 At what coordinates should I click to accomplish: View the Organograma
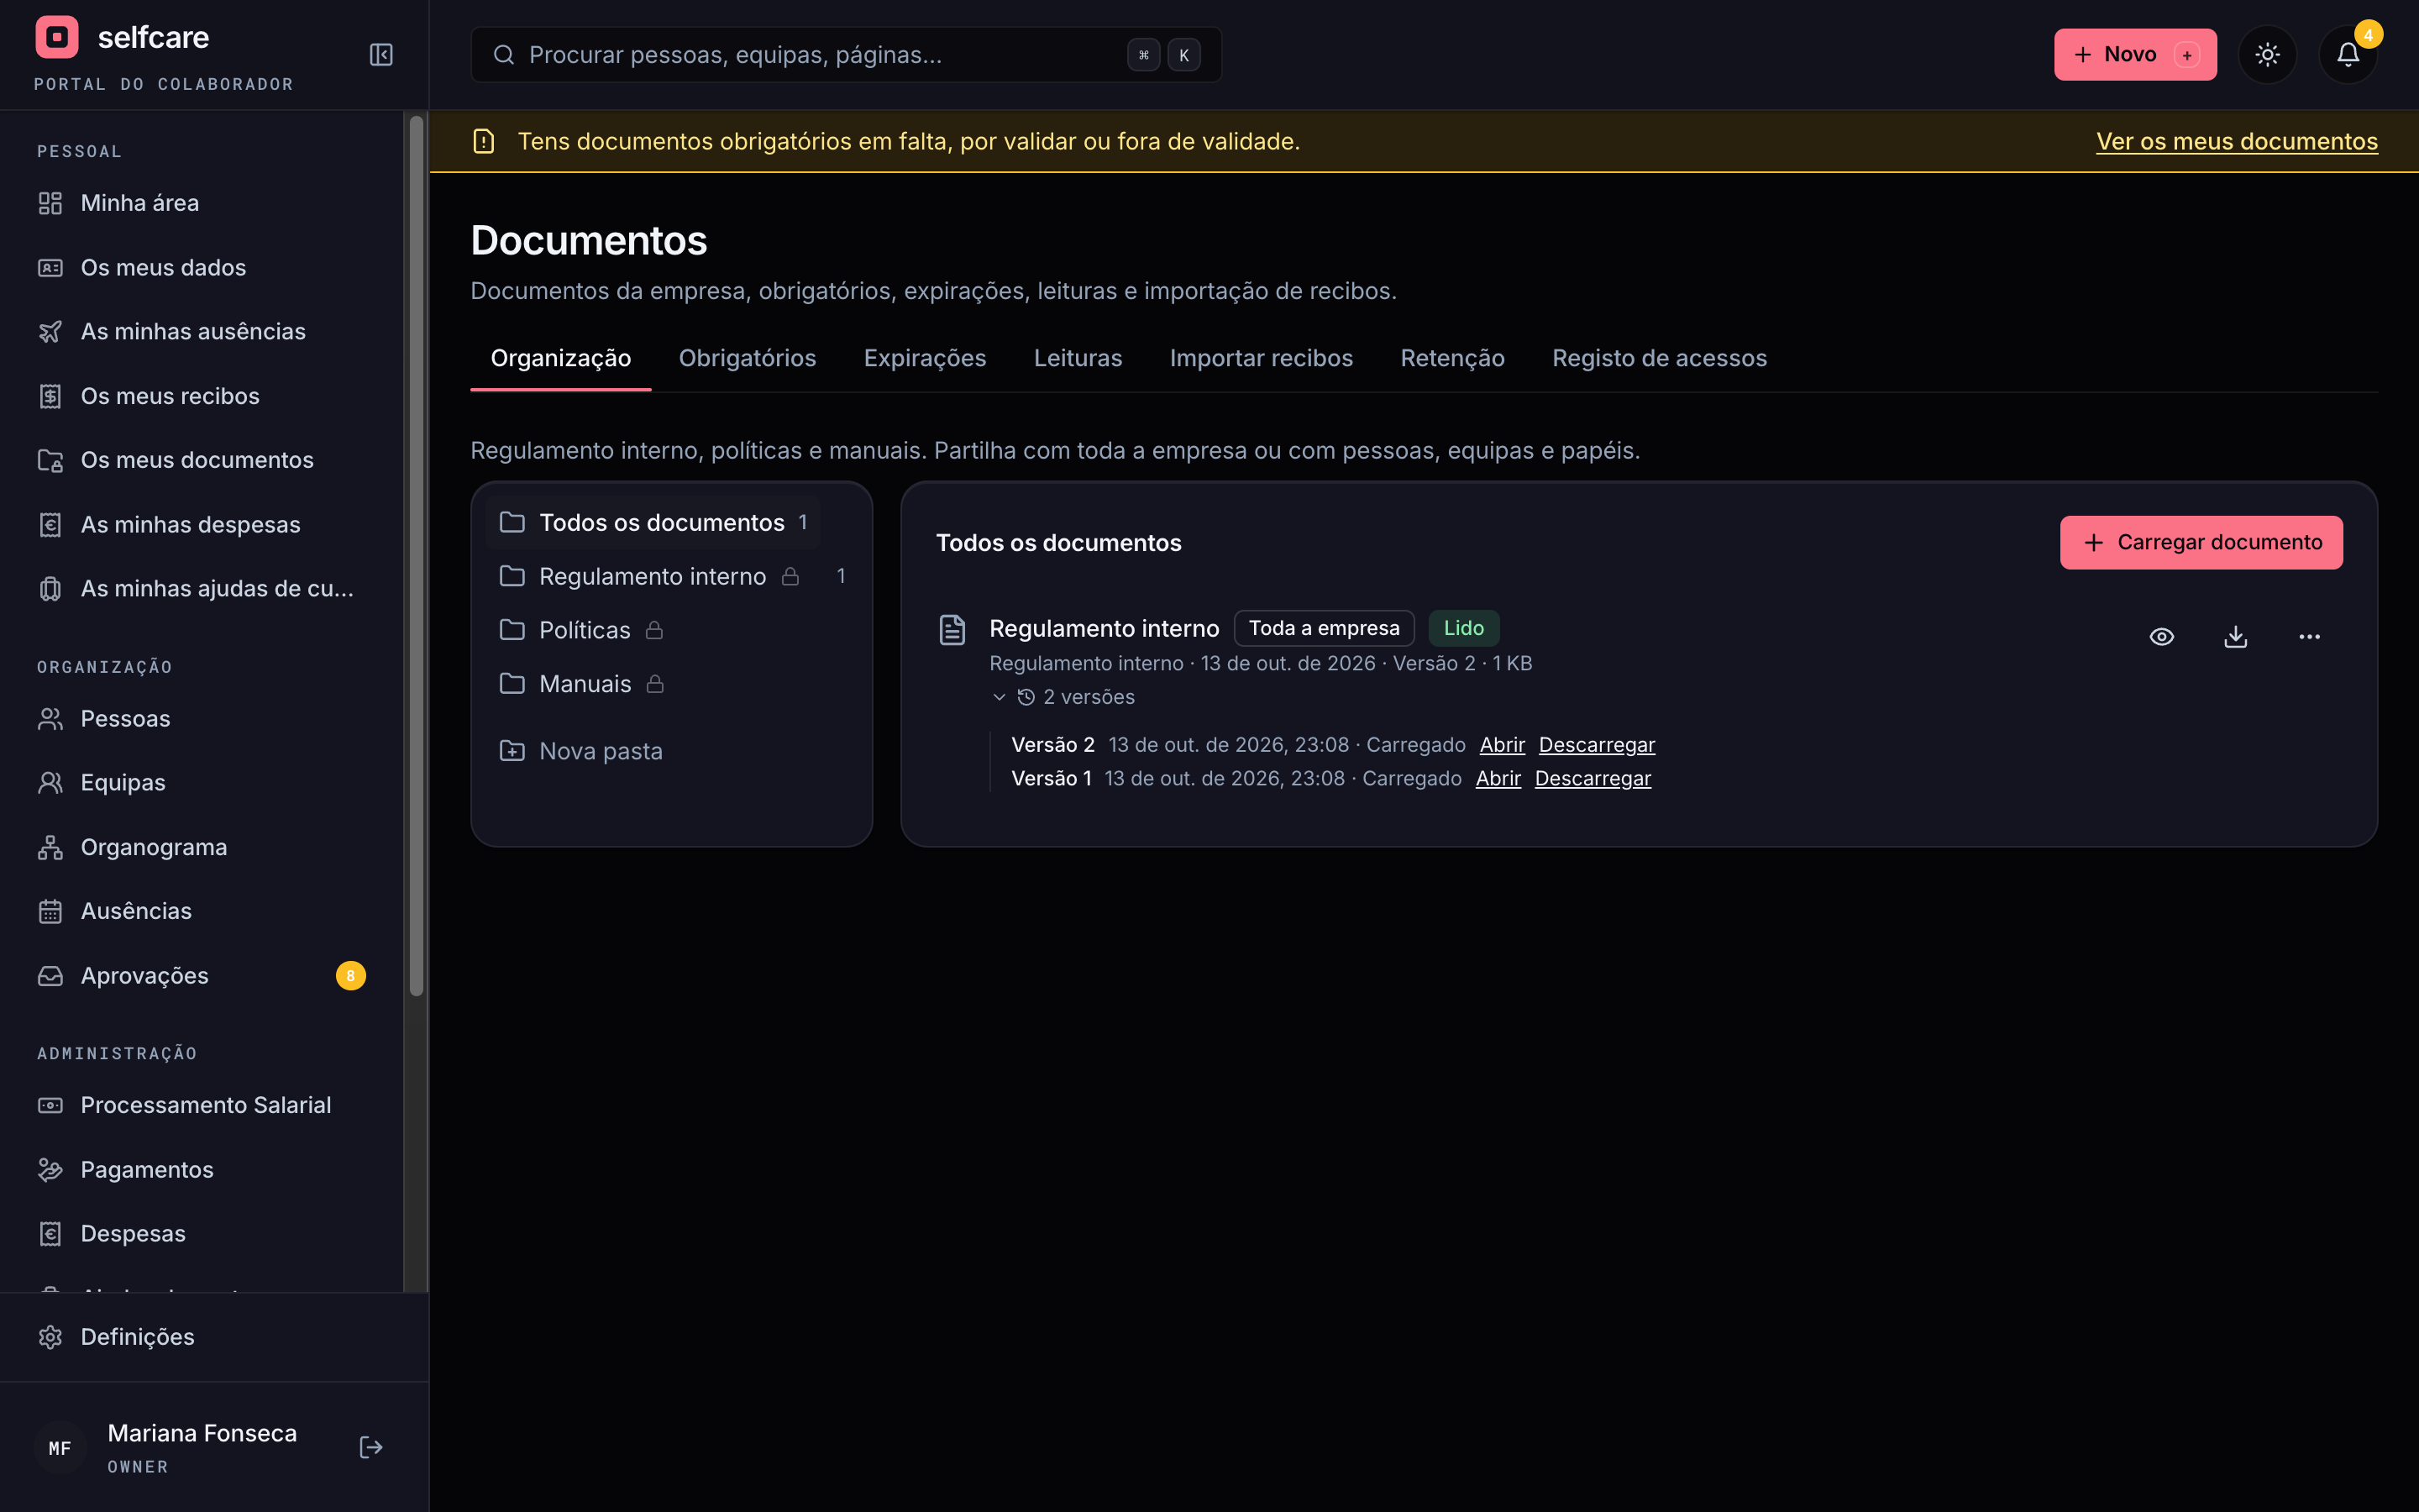[201, 847]
